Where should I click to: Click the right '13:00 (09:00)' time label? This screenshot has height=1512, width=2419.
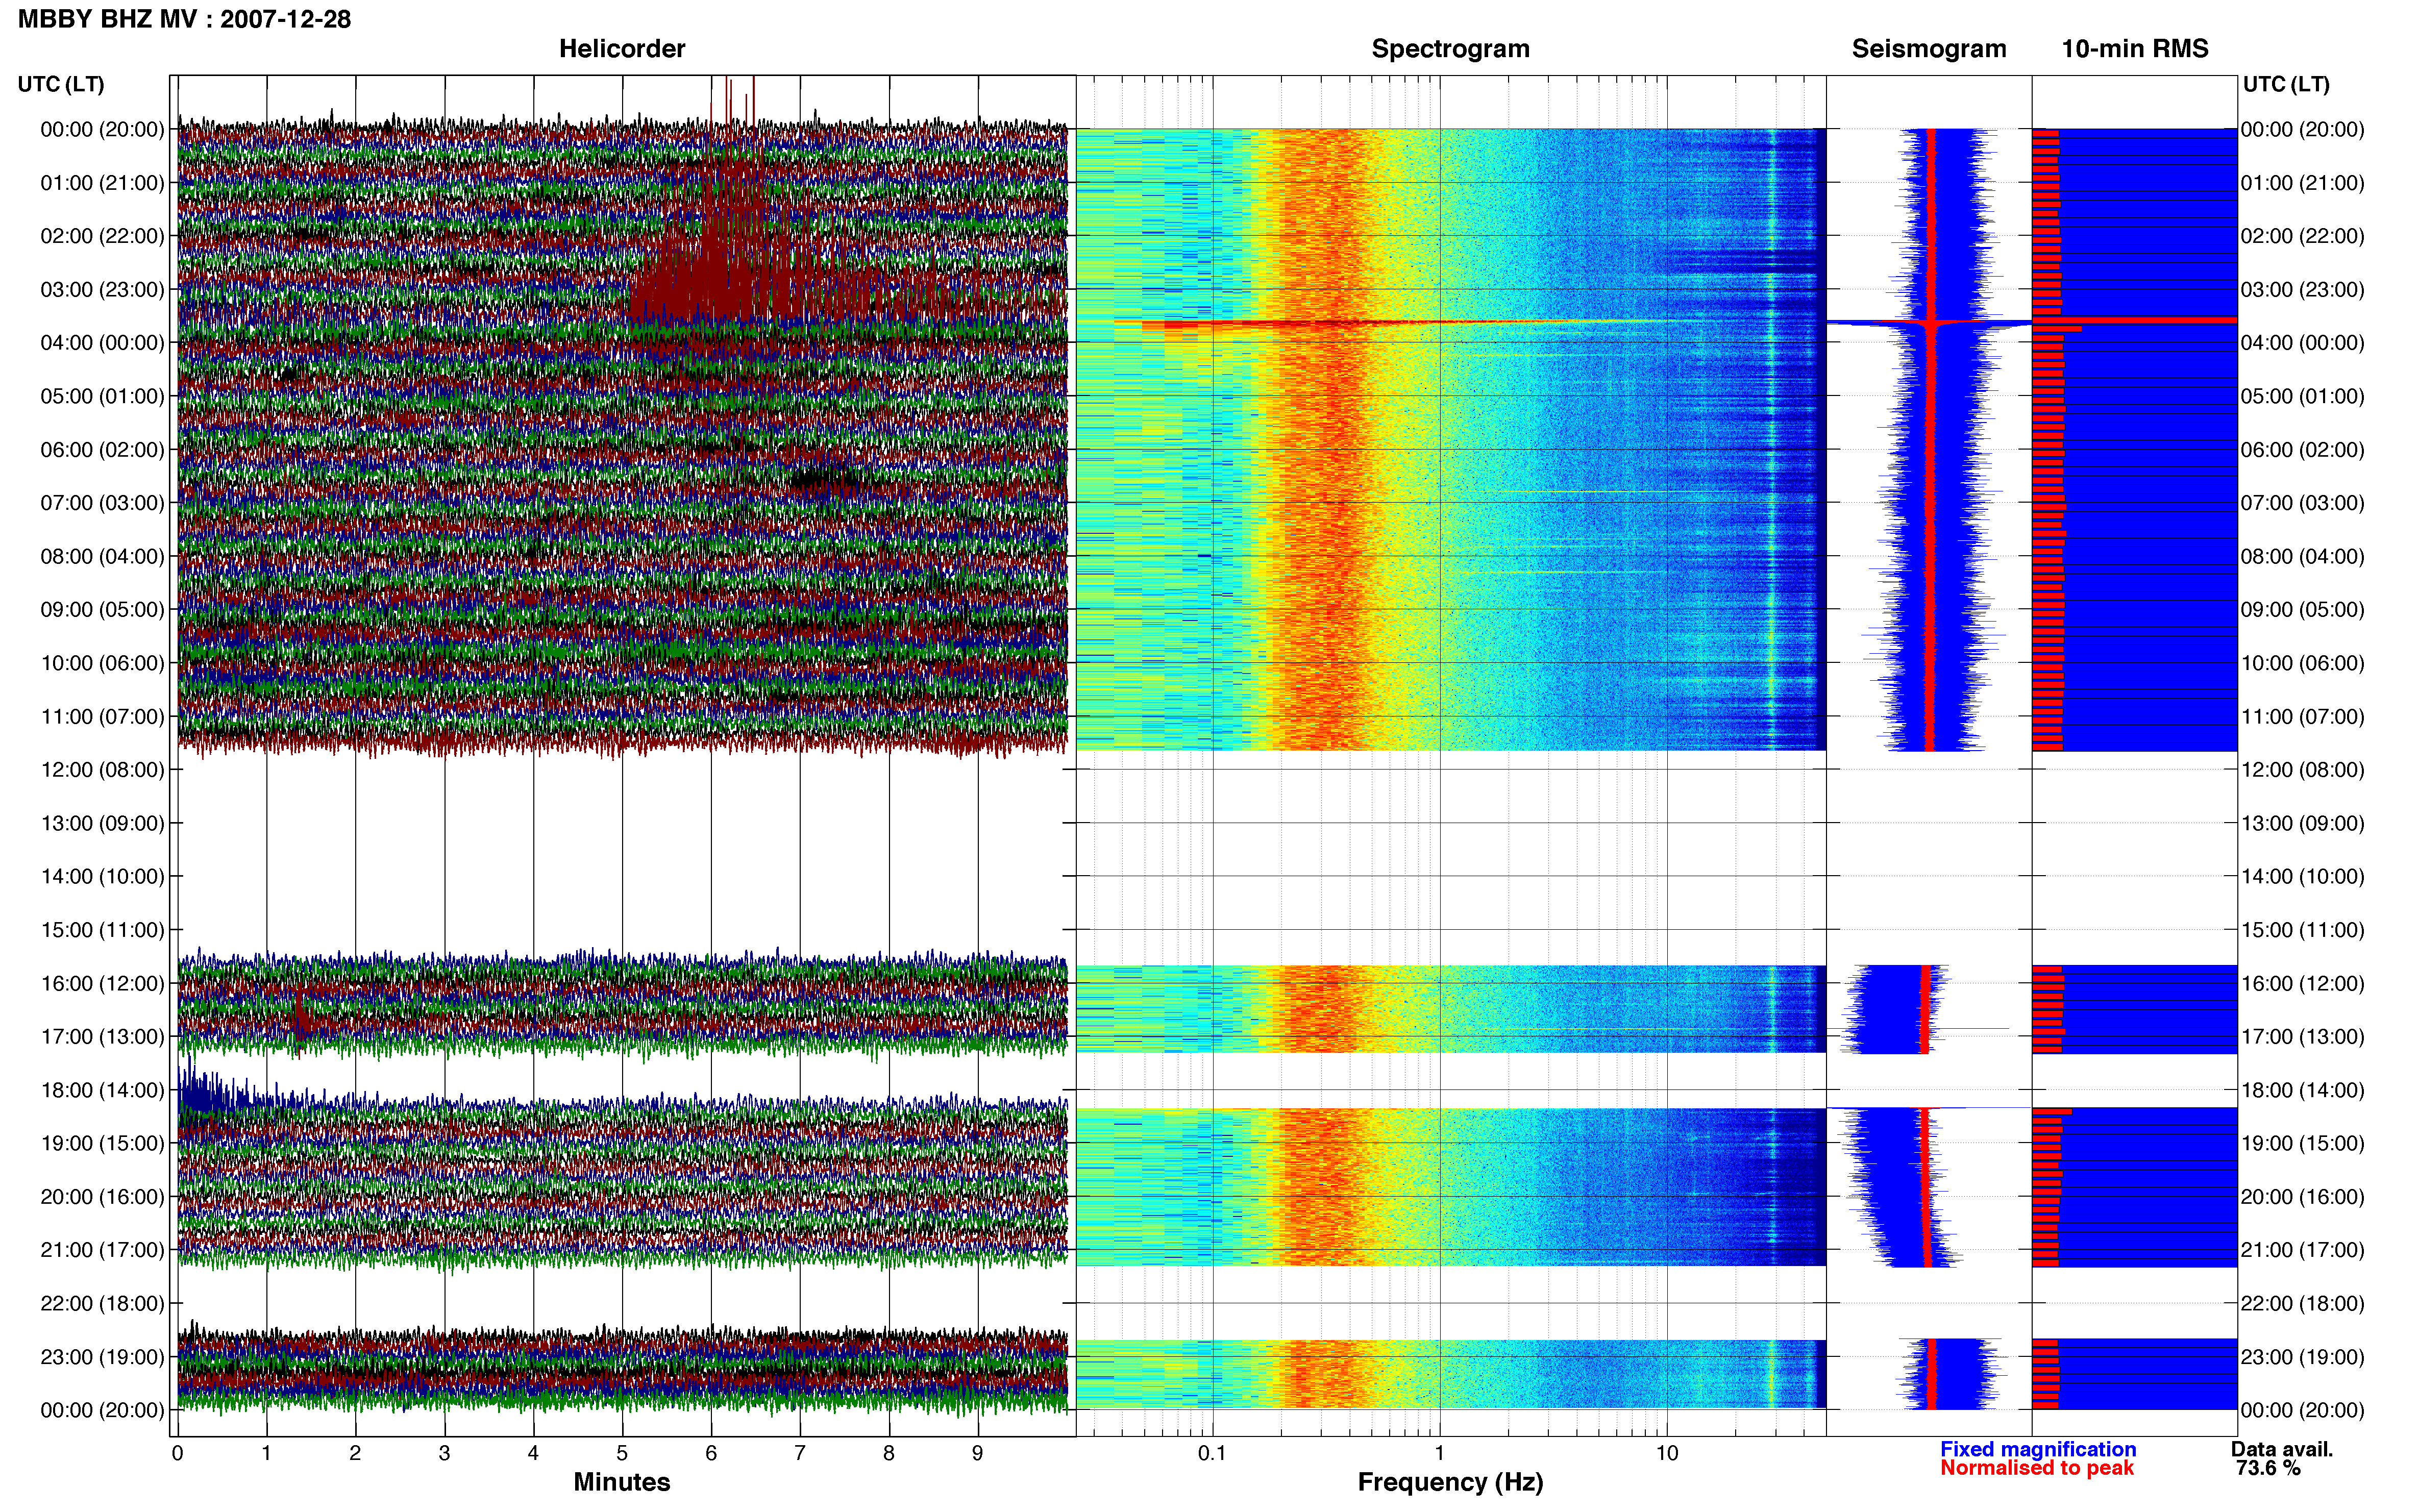2303,823
